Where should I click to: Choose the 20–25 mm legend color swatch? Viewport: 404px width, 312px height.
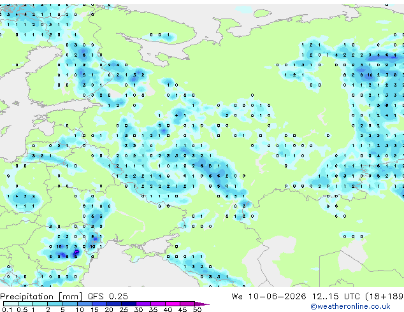pyautogui.click(x=114, y=304)
